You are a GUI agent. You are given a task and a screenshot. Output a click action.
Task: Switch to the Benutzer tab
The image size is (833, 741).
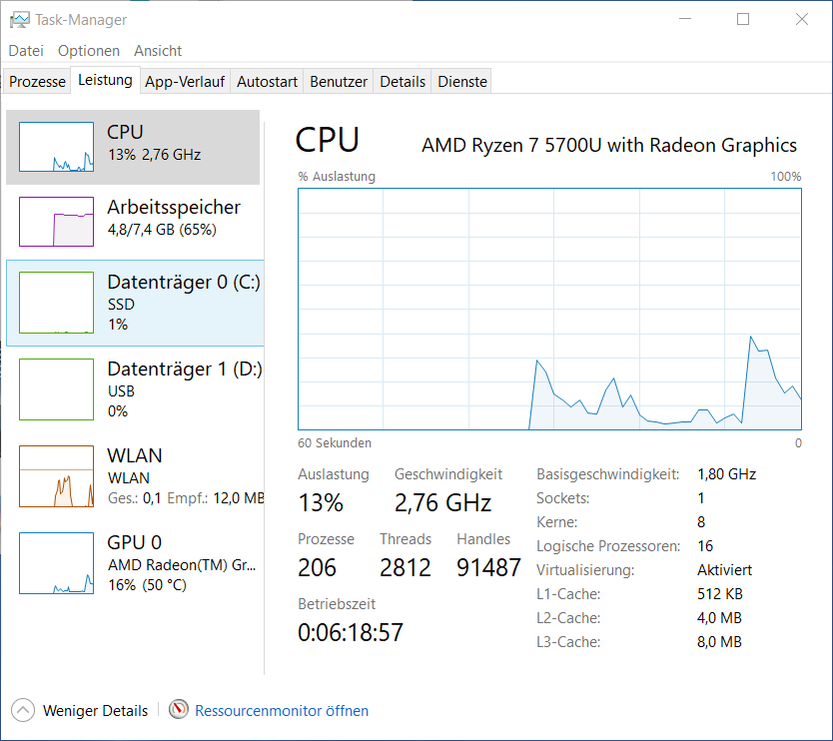339,82
